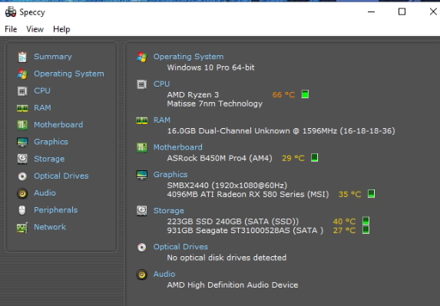Click the 4096MB ATI Radeon RX 580 text
Screen dimensions: 440x306
click(248, 194)
